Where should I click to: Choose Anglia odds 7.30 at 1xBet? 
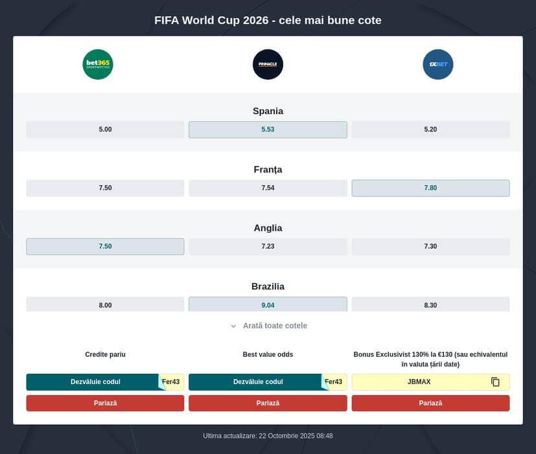pyautogui.click(x=430, y=246)
